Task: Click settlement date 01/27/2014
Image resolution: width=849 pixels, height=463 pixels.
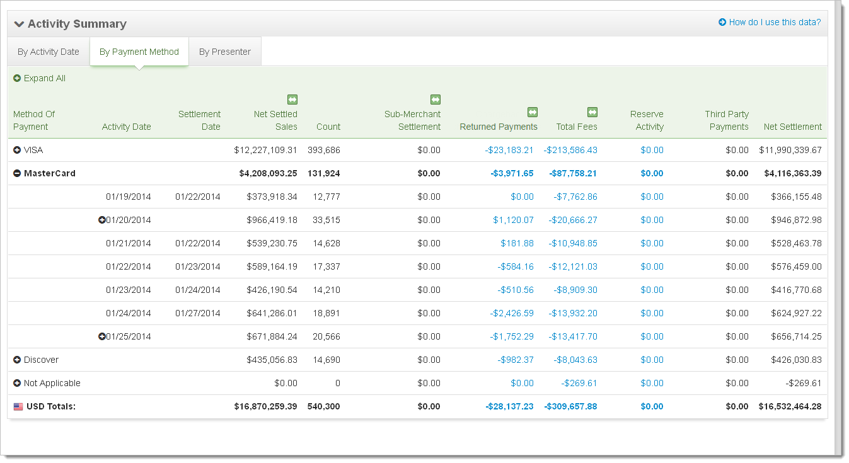Action: click(x=198, y=314)
